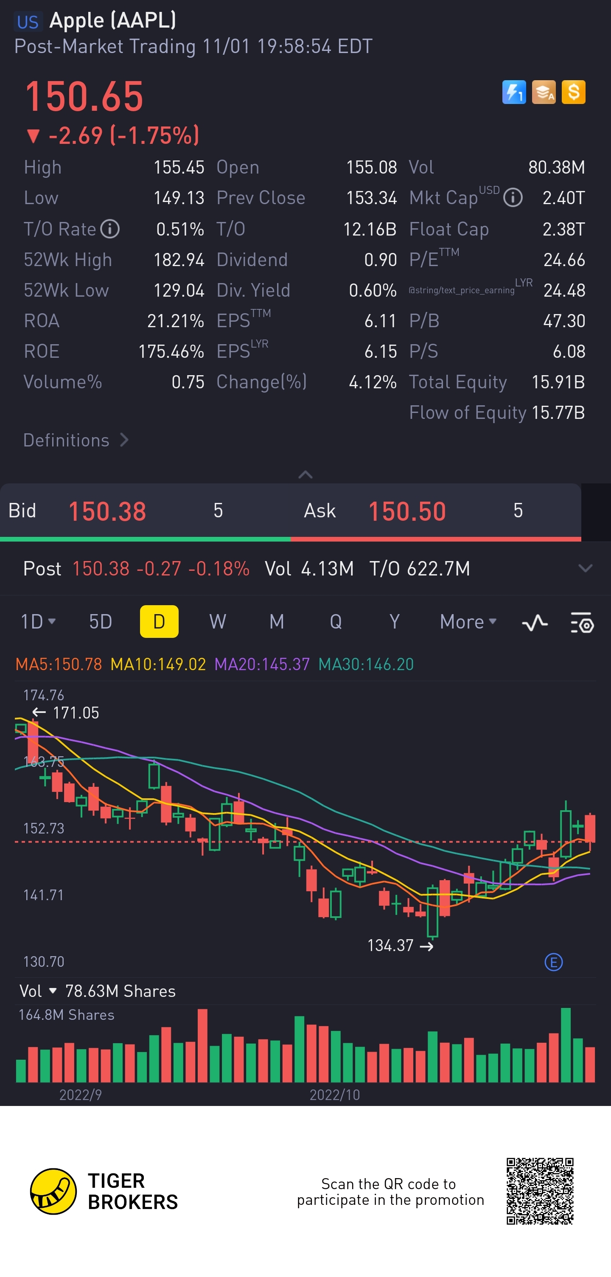Collapse the stock details with up chevron
This screenshot has width=611, height=1277.
click(x=305, y=474)
